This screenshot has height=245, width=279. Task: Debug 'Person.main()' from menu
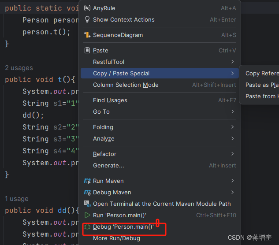click(160, 226)
